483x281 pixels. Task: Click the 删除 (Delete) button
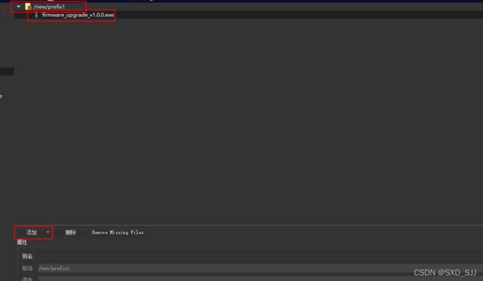[71, 232]
